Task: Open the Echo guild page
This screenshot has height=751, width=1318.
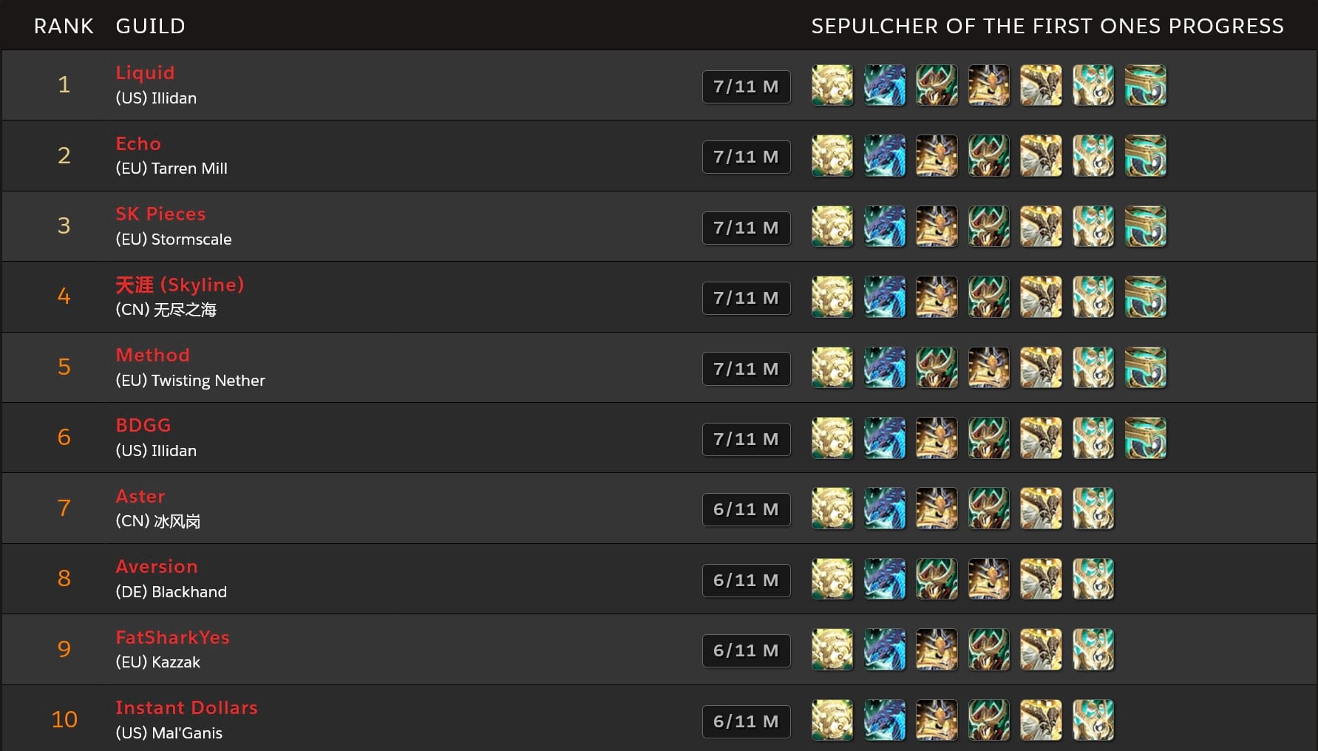Action: [x=138, y=143]
